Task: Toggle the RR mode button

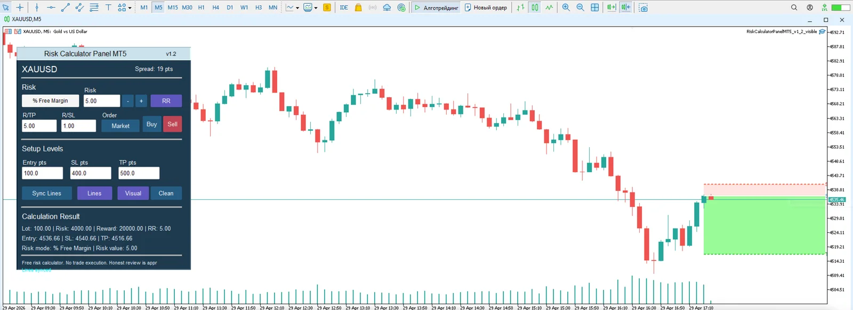Action: (x=166, y=100)
